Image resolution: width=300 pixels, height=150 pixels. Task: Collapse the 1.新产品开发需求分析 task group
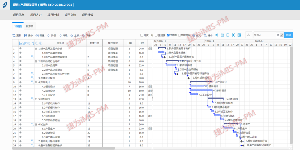coord(36,49)
